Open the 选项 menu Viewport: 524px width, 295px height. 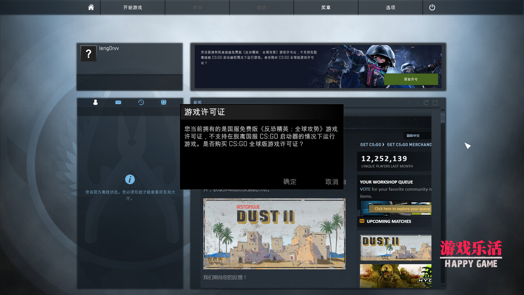coord(390,7)
